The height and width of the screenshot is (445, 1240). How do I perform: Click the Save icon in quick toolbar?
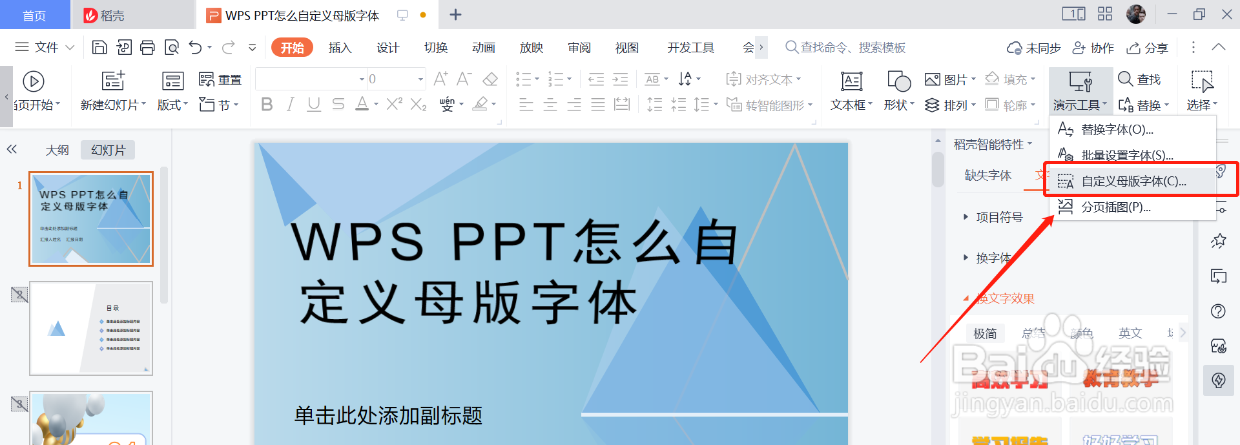point(99,47)
